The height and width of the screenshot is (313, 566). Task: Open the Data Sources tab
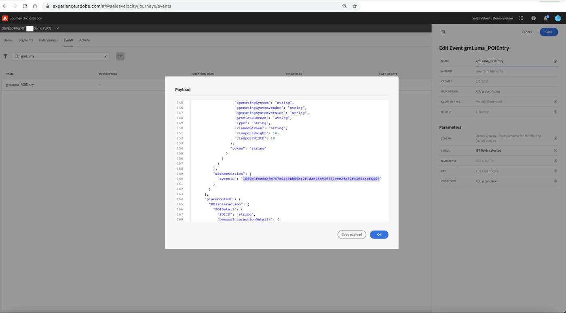pyautogui.click(x=48, y=40)
